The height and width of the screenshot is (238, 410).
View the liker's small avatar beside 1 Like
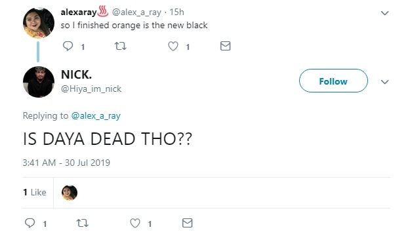click(x=70, y=193)
